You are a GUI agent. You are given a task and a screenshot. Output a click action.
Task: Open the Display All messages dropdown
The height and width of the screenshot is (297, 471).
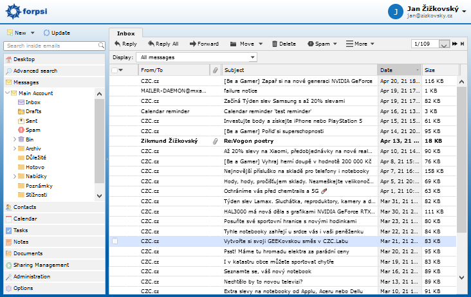tap(197, 57)
